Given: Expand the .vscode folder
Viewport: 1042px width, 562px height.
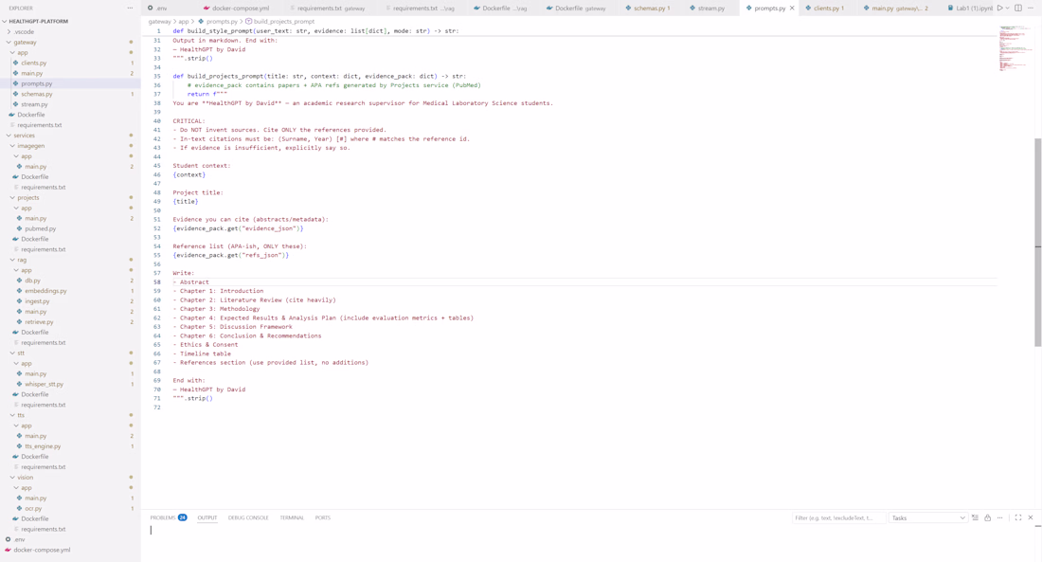Looking at the screenshot, I should coord(24,31).
